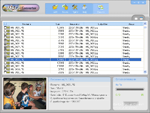Toggle the select-all checkbox in header
The image size is (150, 113).
click(5, 24)
